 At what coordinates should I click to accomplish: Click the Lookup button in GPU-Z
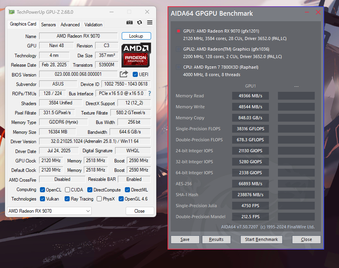click(x=136, y=36)
